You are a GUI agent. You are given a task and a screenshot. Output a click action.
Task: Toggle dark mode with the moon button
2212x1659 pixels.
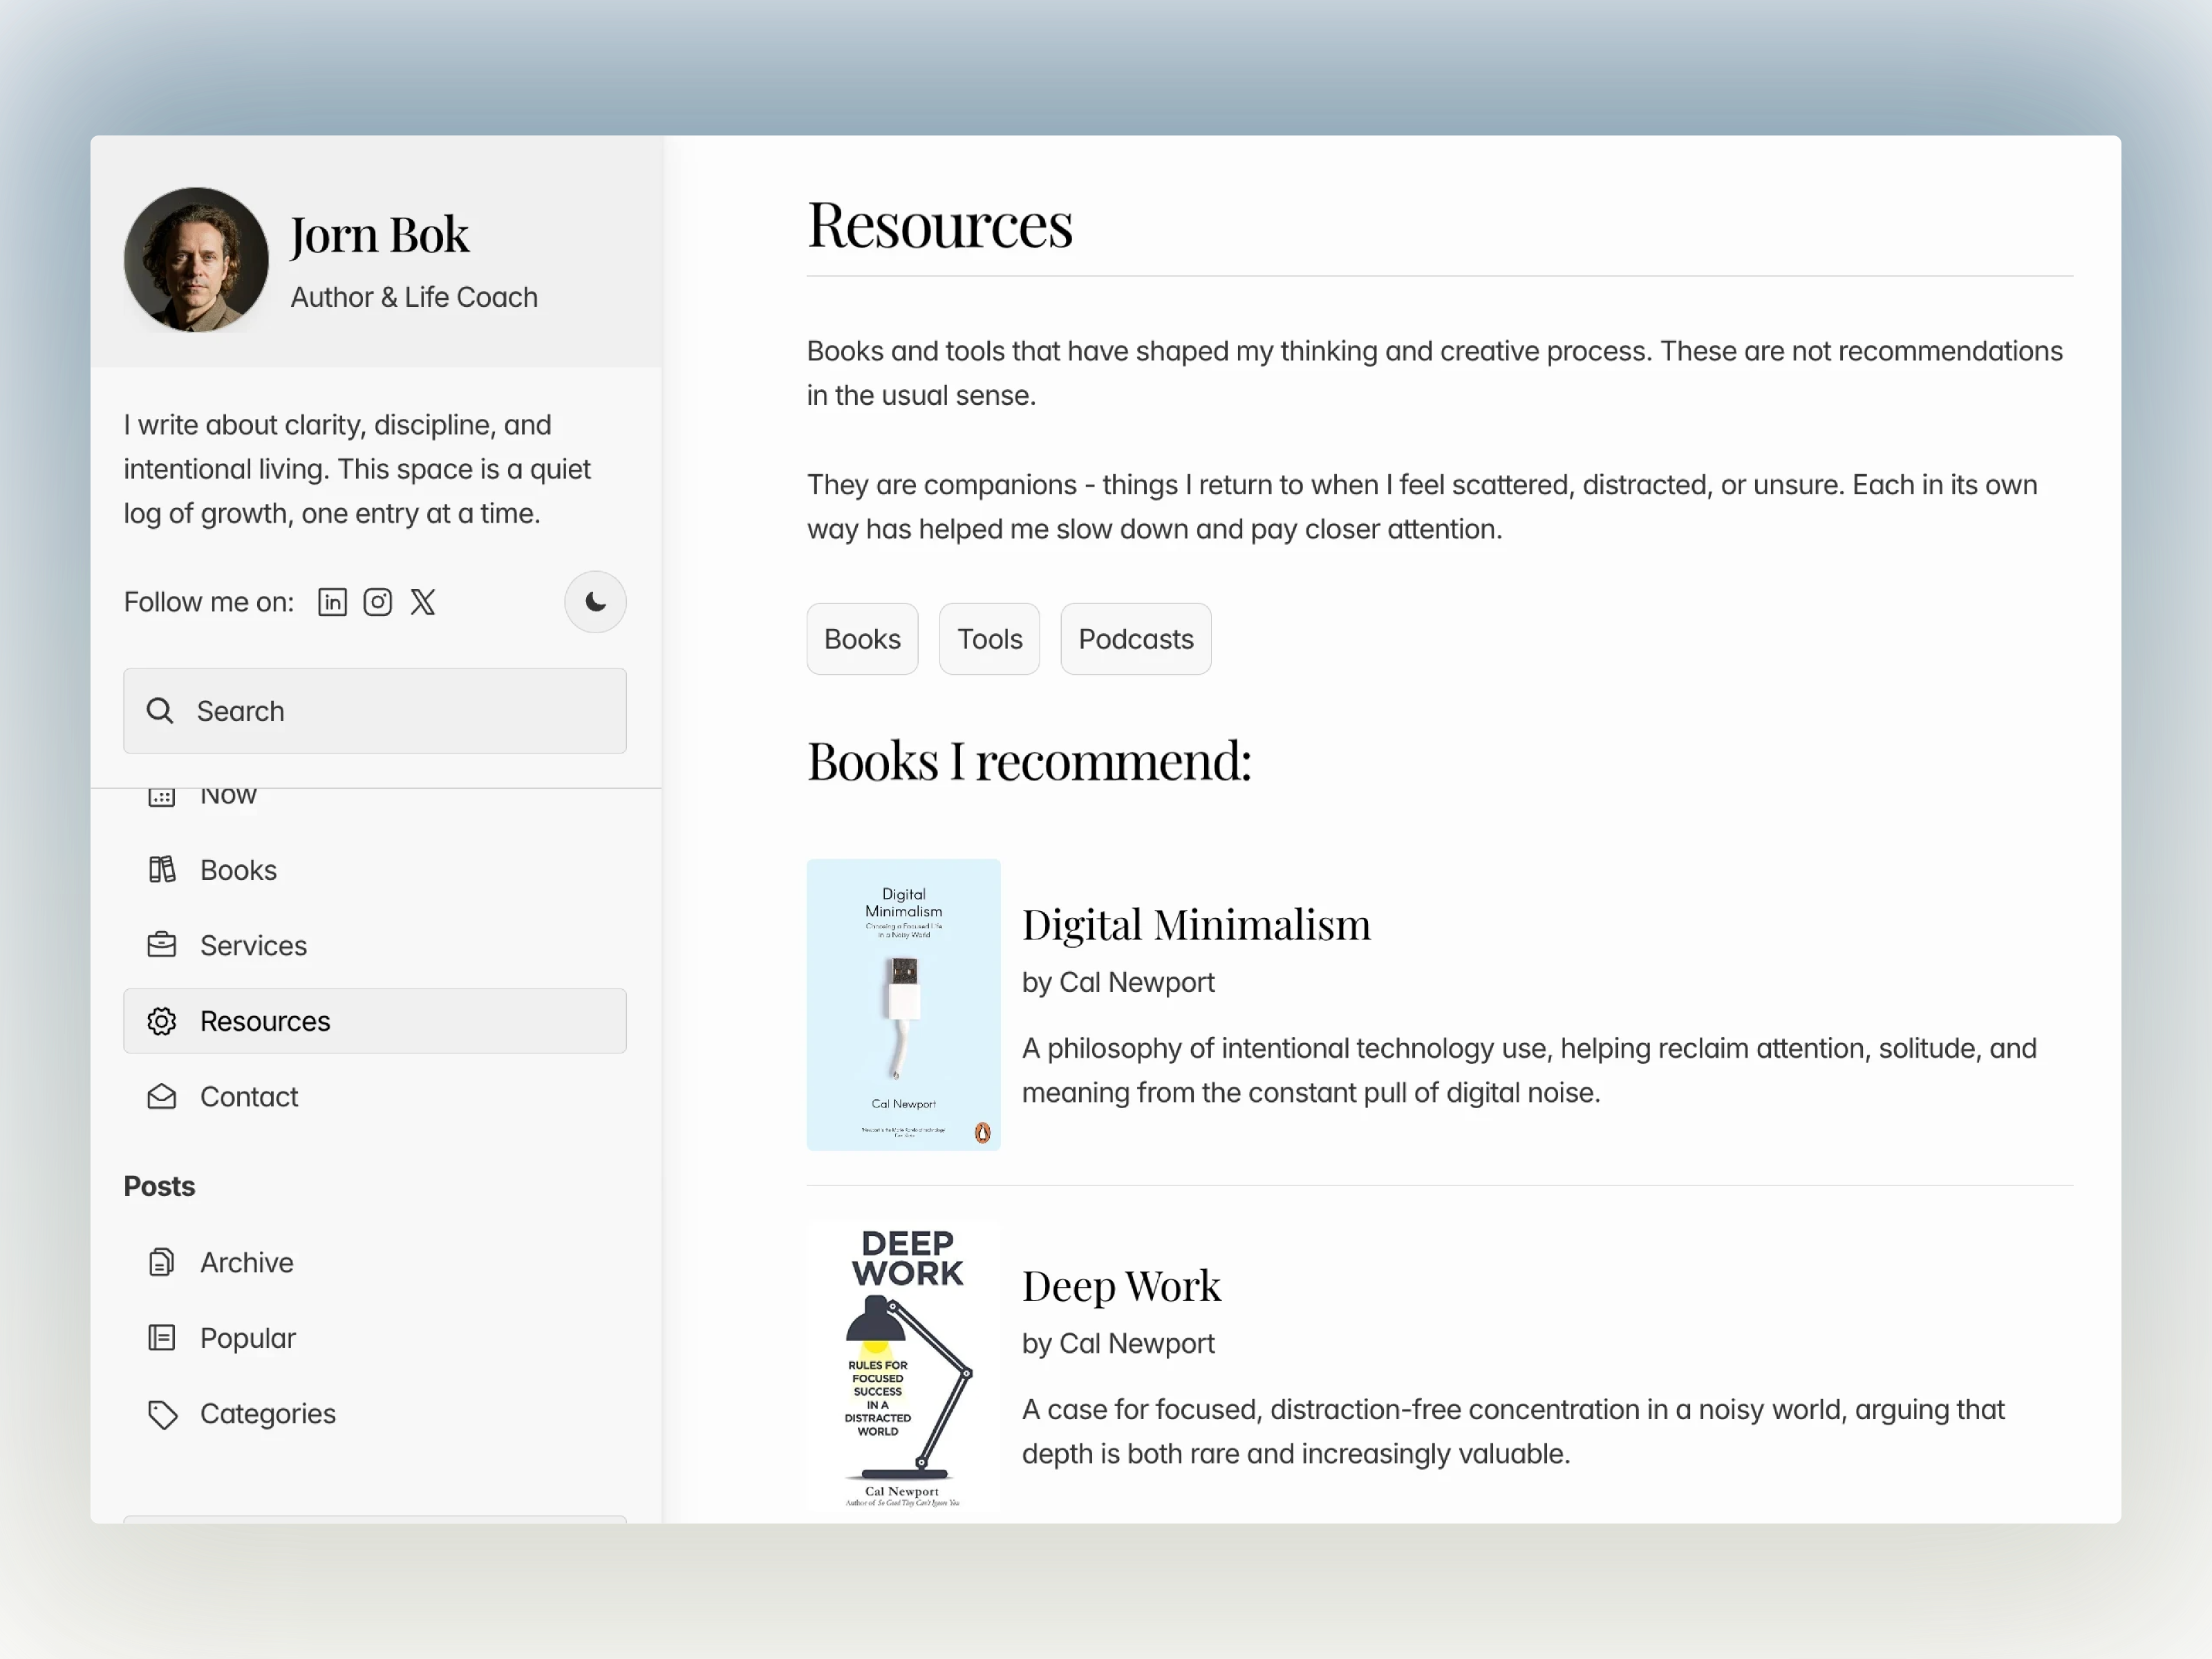click(x=595, y=602)
